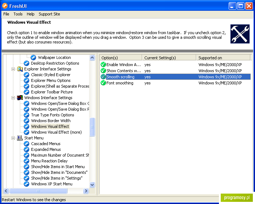Click the tree's scroll down arrow

pos(92,185)
